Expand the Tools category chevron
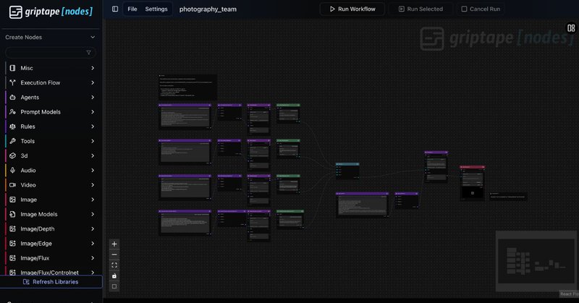Screen dimensions: 579x303 point(93,141)
